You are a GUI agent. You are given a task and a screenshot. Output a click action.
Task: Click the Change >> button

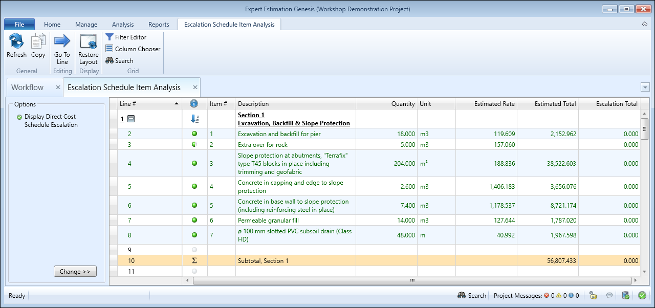pos(75,272)
